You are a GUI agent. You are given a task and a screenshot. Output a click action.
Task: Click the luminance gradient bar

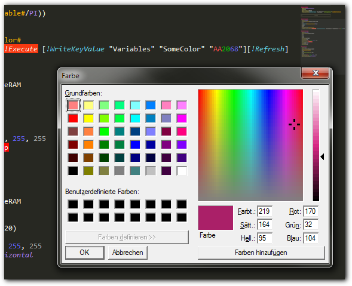pyautogui.click(x=316, y=145)
